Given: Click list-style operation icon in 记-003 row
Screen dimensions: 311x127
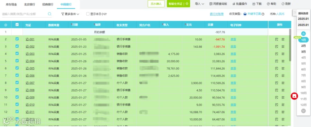Looking at the screenshot, I should [276, 54].
